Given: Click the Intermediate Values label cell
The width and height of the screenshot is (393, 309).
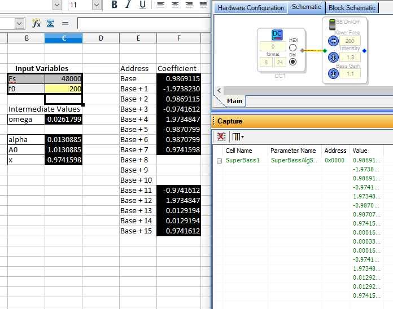Looking at the screenshot, I should (45, 109).
